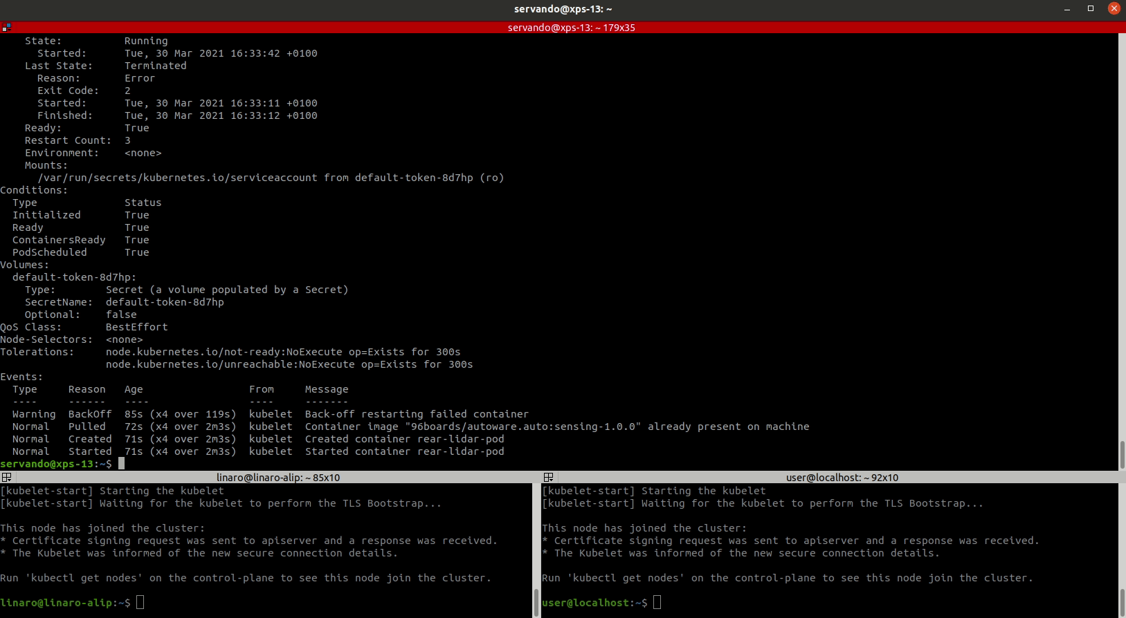1126x618 pixels.
Task: Select the red servando@xps-13 179x35 pane titlebar
Action: tap(571, 28)
